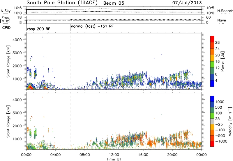
Task: Click the 'N.Sky' legend label
Action: pyautogui.click(x=6, y=11)
